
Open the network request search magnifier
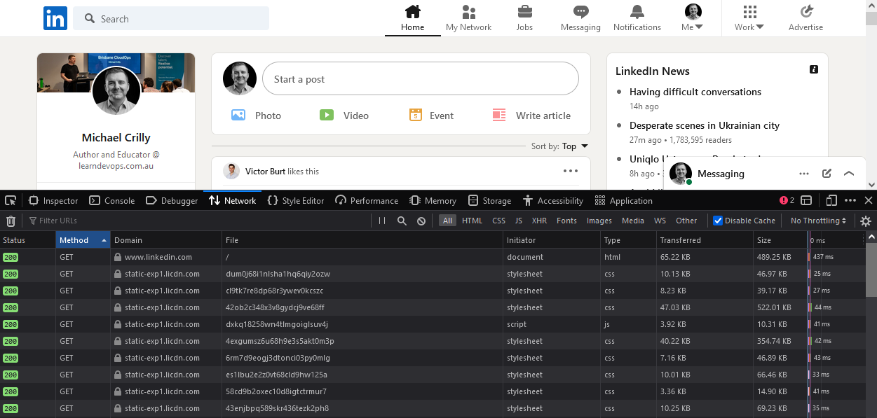[401, 221]
